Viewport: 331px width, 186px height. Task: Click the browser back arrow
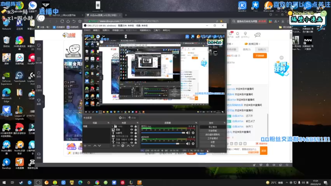click(50, 21)
